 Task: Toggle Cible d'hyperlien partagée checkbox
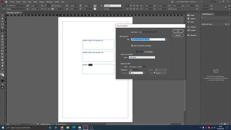tap(132, 46)
